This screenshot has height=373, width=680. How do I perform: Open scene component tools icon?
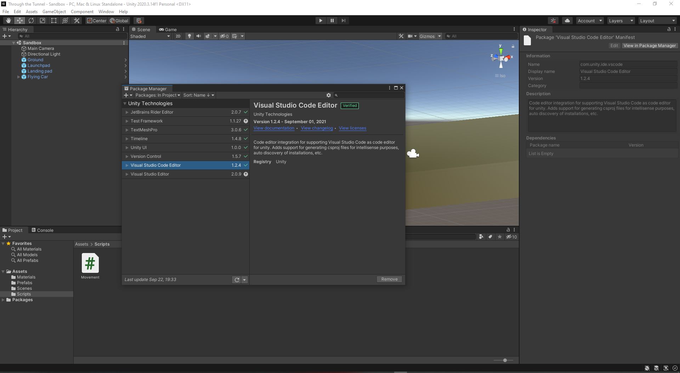(401, 36)
